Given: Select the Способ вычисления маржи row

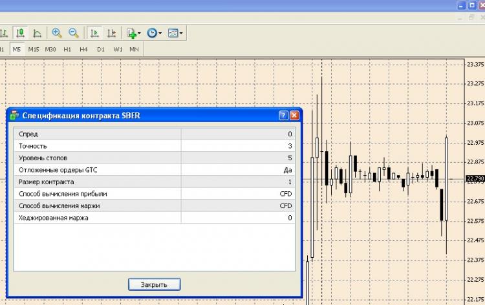Looking at the screenshot, I should click(155, 205).
